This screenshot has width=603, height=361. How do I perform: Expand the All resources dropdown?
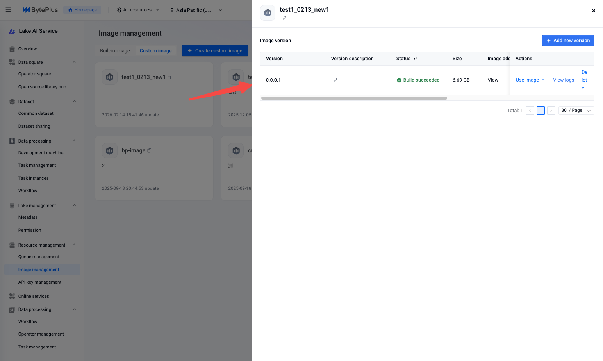click(x=138, y=10)
